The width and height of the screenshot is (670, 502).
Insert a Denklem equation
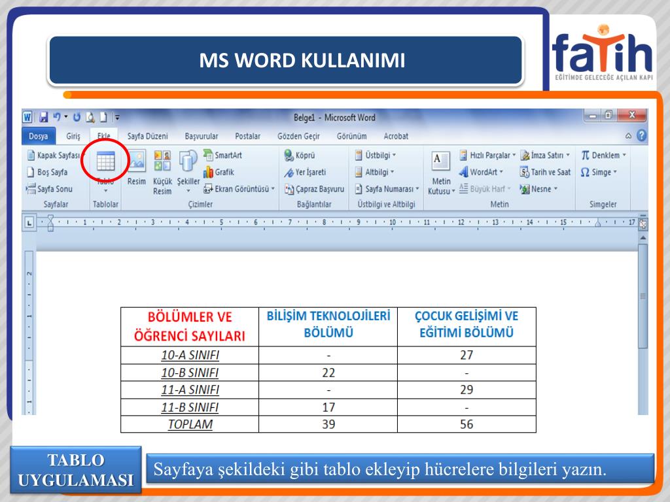click(603, 155)
